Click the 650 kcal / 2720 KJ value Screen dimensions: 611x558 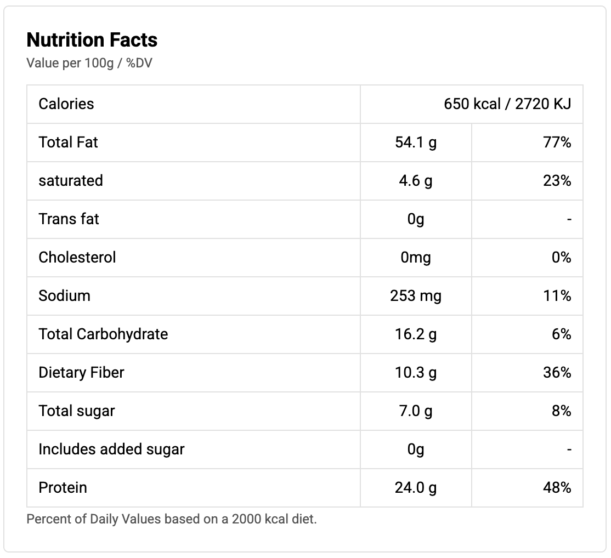pyautogui.click(x=507, y=104)
